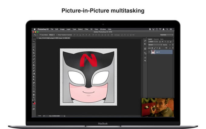Image resolution: width=206 pixels, height=129 pixels.
Task: Select the Move tool in the toolbar
Action: click(x=34, y=42)
